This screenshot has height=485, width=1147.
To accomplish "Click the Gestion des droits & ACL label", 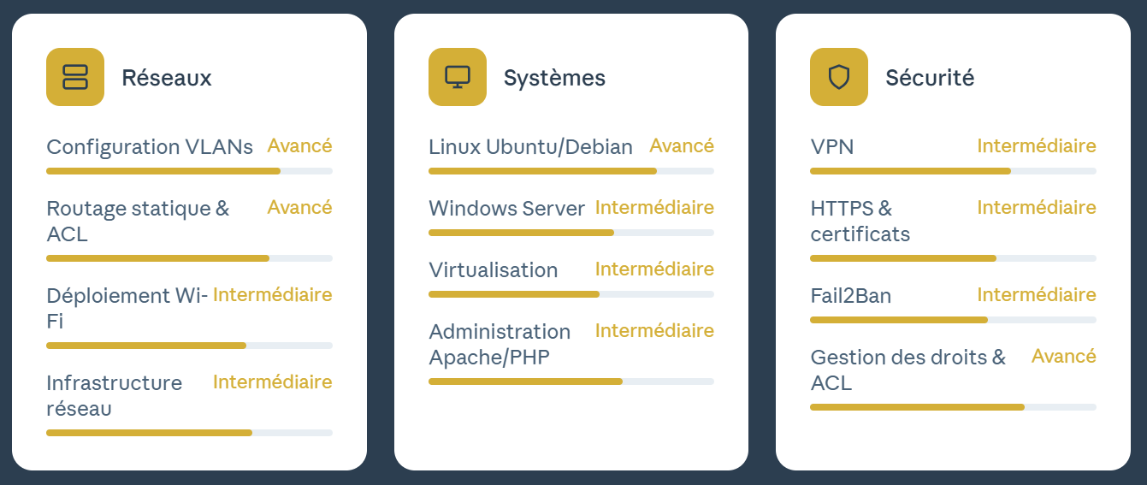I will [x=908, y=370].
